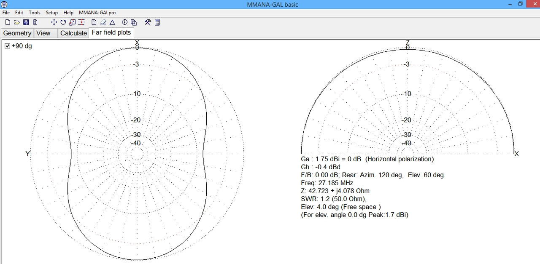
Task: Click the 'Z: 42.723 + j4.078 Ohm' text
Action: click(335, 191)
